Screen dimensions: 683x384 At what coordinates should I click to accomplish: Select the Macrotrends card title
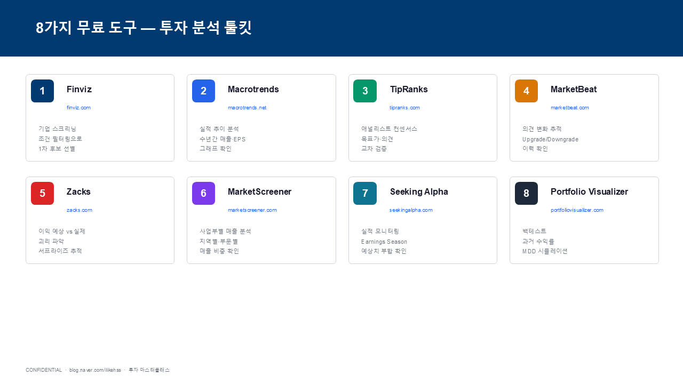click(x=253, y=89)
